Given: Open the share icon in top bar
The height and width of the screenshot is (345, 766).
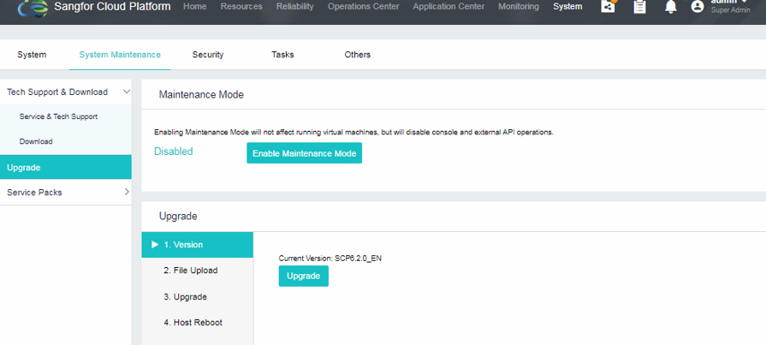Looking at the screenshot, I should coord(608,7).
